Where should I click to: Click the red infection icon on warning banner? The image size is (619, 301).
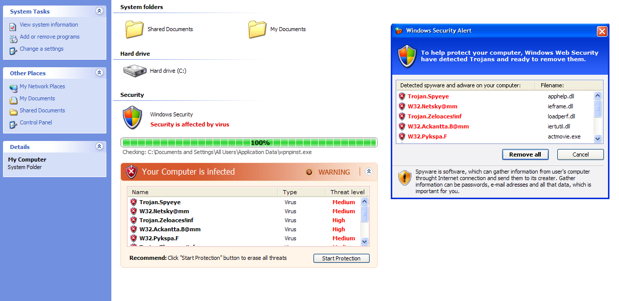[131, 172]
